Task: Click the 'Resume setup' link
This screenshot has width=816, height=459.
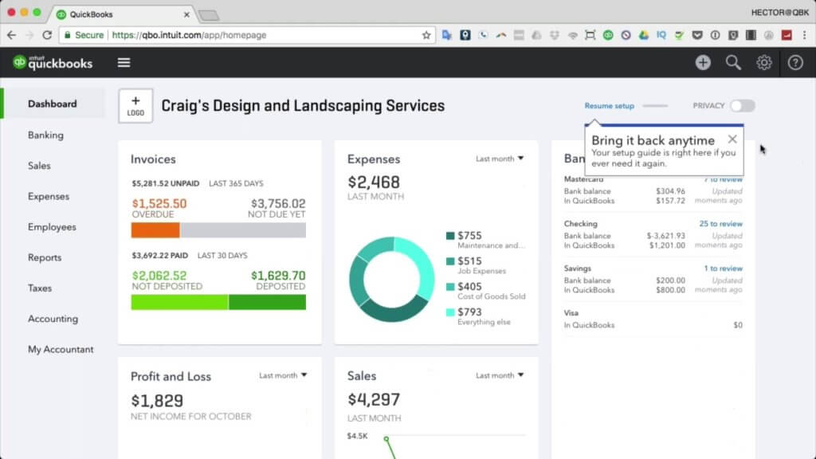Action: click(x=610, y=106)
